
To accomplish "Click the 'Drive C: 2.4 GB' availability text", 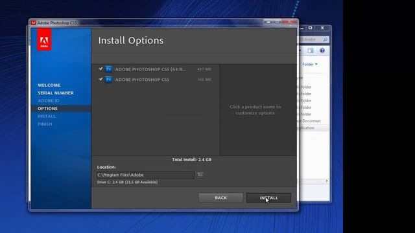I will [127, 183].
